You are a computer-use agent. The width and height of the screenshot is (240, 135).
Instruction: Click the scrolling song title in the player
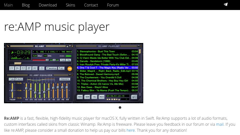pyautogui.click(x=52, y=52)
